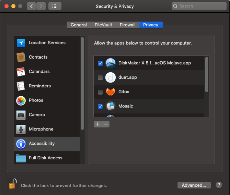Uncheck the DiskMaker X checkbox
Viewport: 230px width, 195px height.
pyautogui.click(x=100, y=63)
